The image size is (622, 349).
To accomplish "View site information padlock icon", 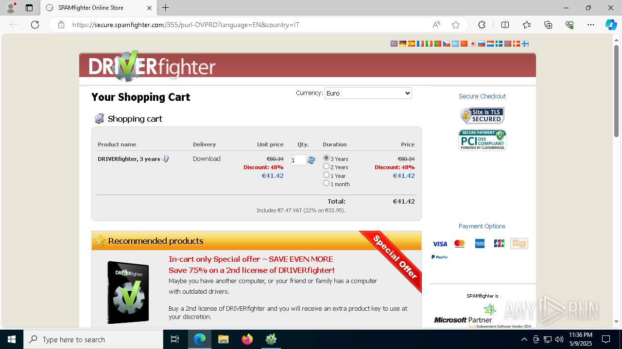I will pyautogui.click(x=61, y=25).
